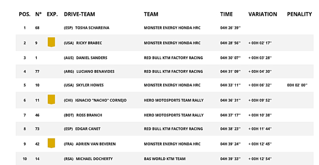
Task: Select Edgar Canet in the list
Action: tap(88, 129)
